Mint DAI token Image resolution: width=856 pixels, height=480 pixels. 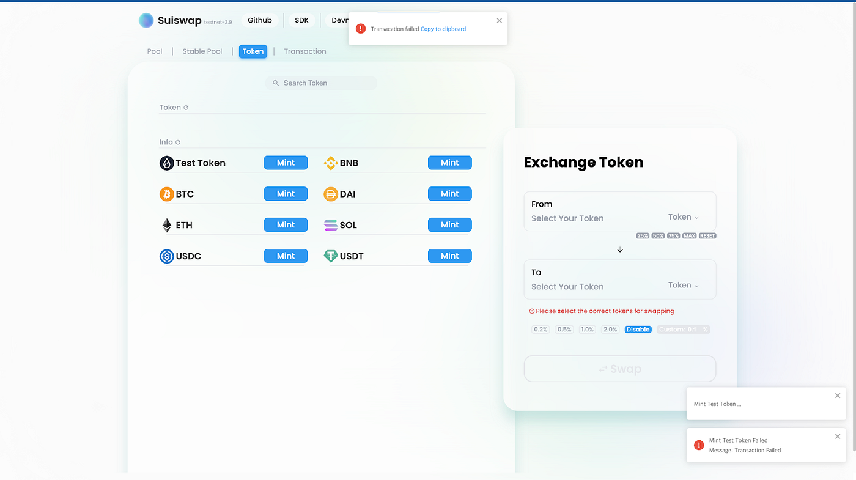pyautogui.click(x=449, y=194)
